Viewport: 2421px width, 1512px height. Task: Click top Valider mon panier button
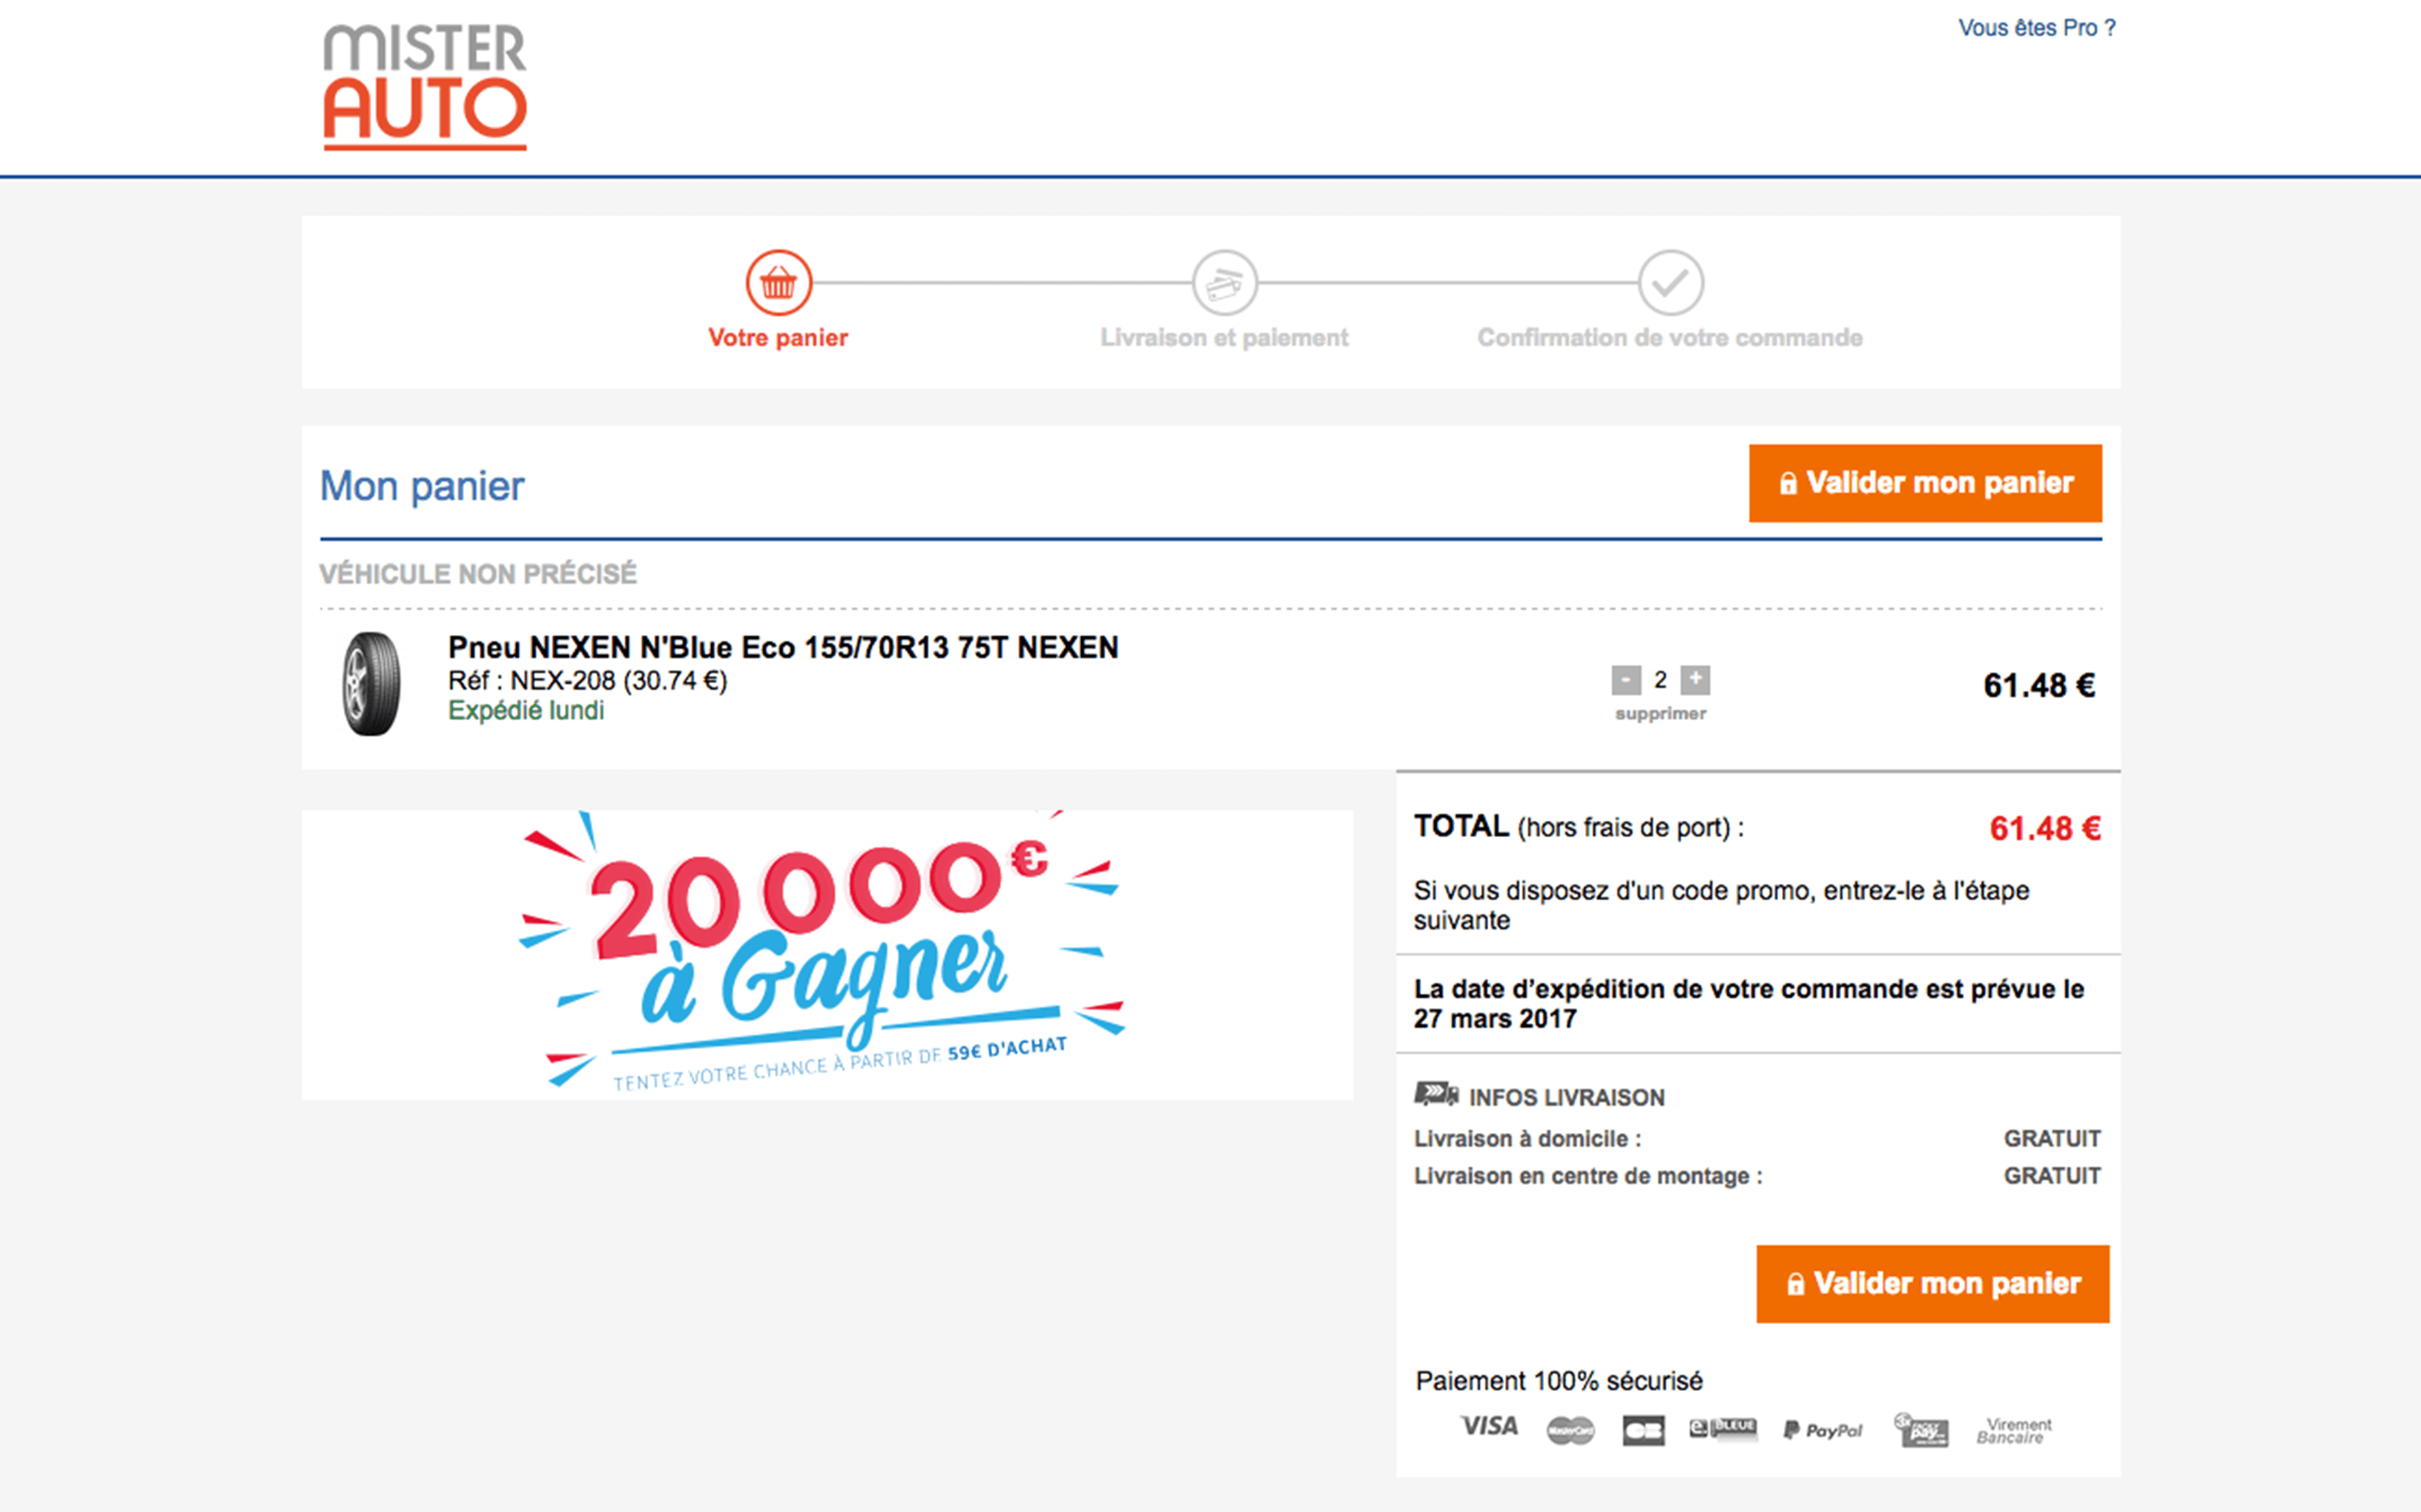pyautogui.click(x=1925, y=483)
